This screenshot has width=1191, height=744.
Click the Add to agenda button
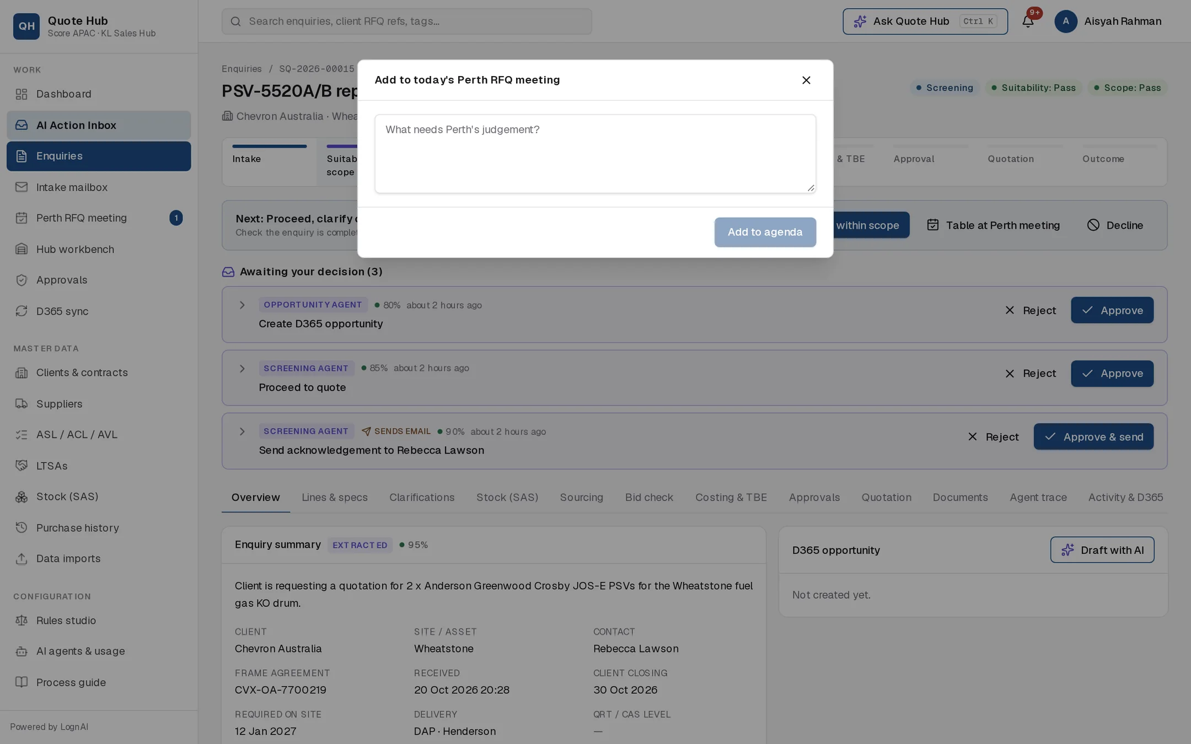coord(765,232)
